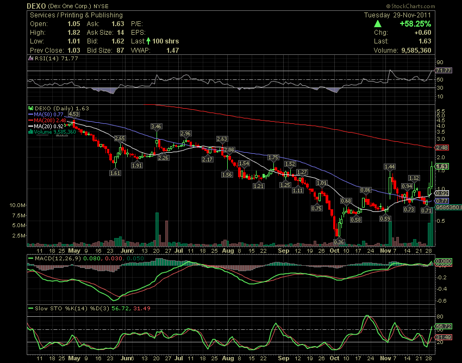Viewport: 462px width, 363px height.
Task: Click the +58.25% percent change value
Action: [415, 23]
